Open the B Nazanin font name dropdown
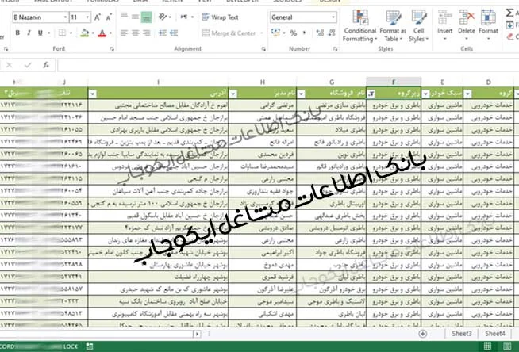Image resolution: width=519 pixels, height=352 pixels. pos(65,17)
